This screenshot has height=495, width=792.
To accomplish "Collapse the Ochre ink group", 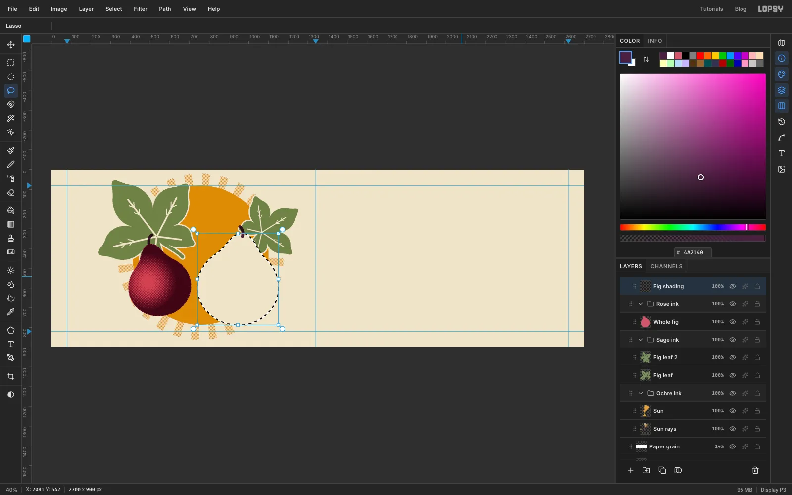I will (x=641, y=393).
